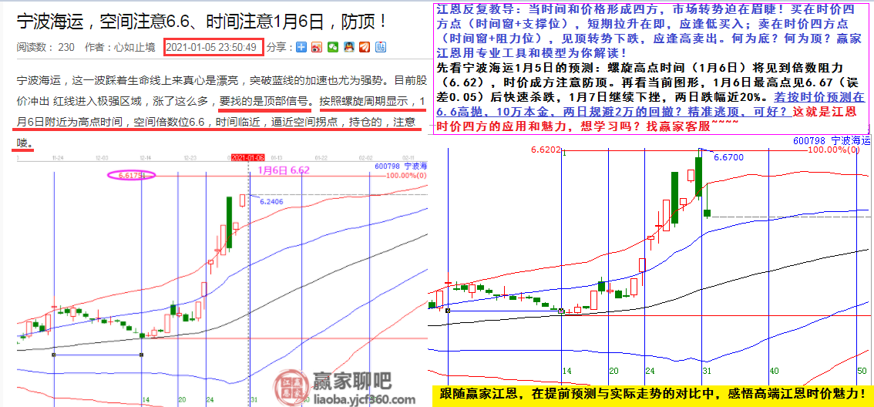Image resolution: width=874 pixels, height=407 pixels.
Task: Share to Baidu Tieba using 贴 icon
Action: [x=381, y=48]
